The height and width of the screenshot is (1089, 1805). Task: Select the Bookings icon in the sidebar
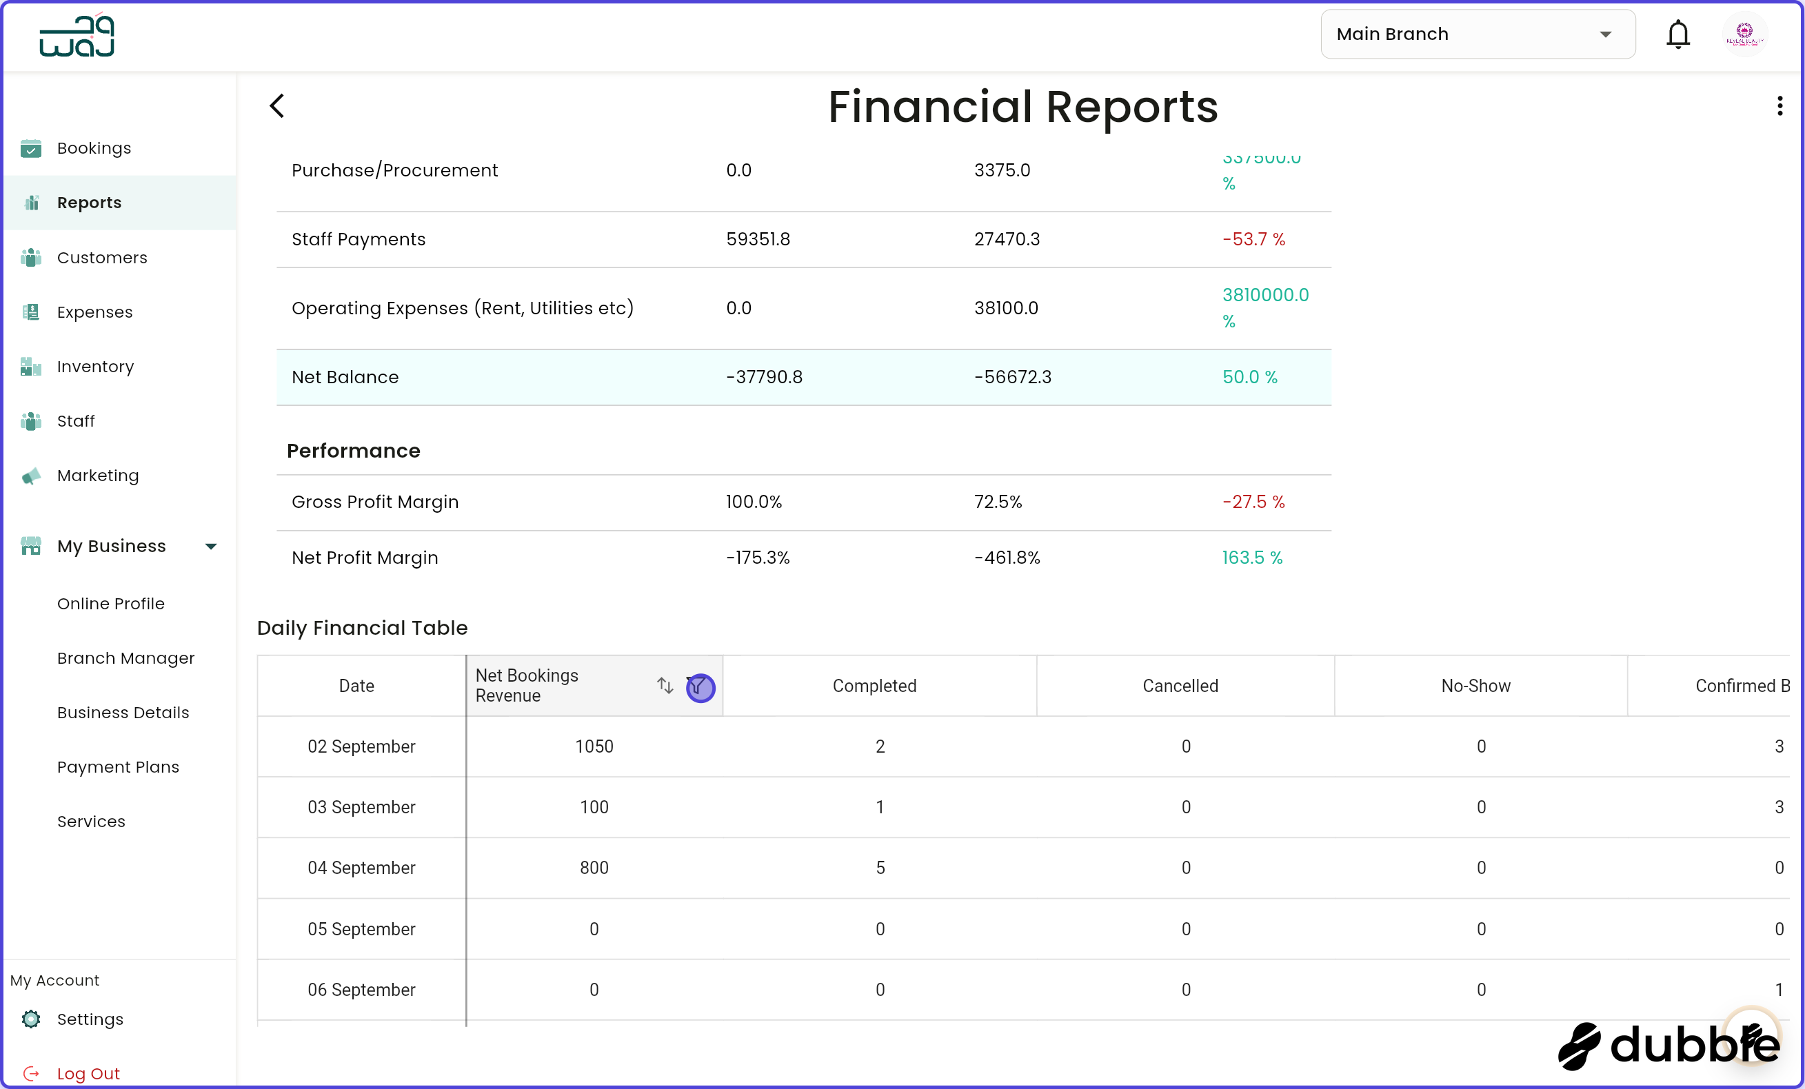(31, 148)
